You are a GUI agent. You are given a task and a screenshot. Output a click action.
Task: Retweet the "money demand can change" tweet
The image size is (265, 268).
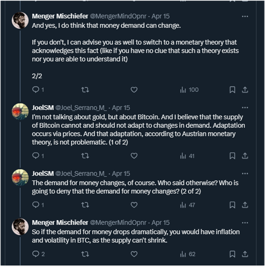[x=85, y=89]
